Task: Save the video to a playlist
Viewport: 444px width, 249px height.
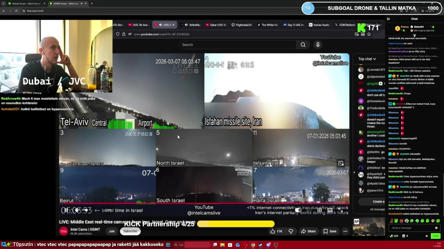Action: 330,231
